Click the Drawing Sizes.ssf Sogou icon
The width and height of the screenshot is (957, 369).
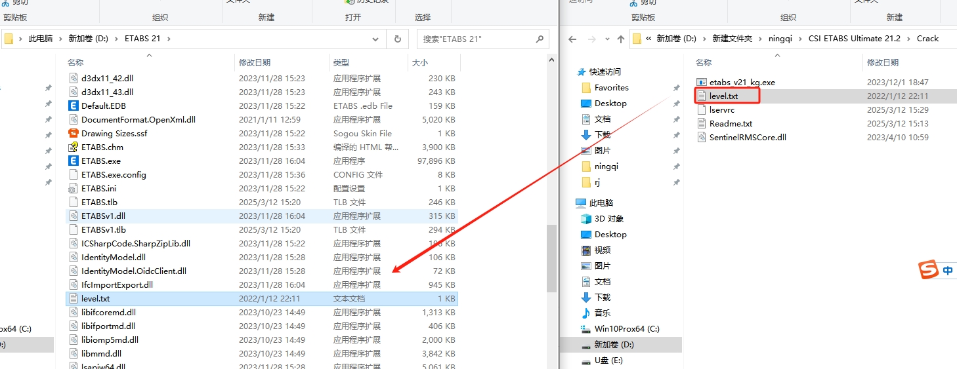(x=74, y=134)
